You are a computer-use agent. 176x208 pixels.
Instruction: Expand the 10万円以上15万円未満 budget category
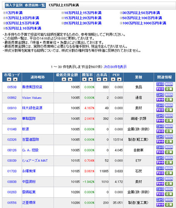point(82,13)
